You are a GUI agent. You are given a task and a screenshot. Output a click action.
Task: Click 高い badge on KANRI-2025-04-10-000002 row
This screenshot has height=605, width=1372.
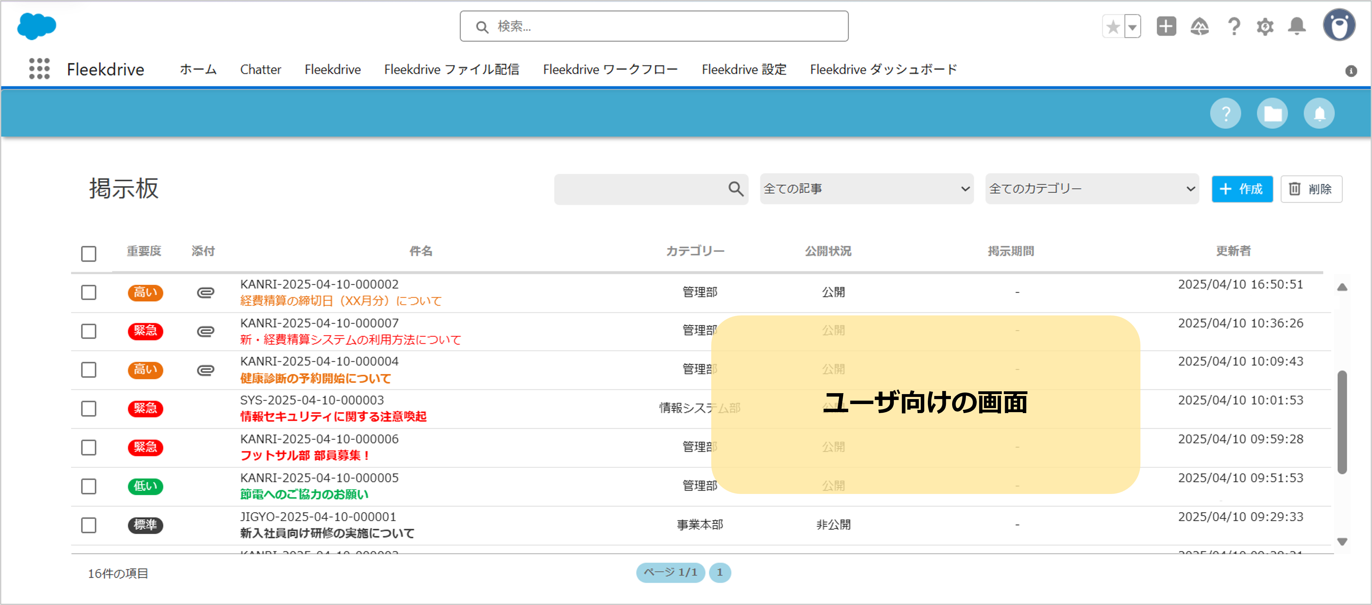[145, 292]
